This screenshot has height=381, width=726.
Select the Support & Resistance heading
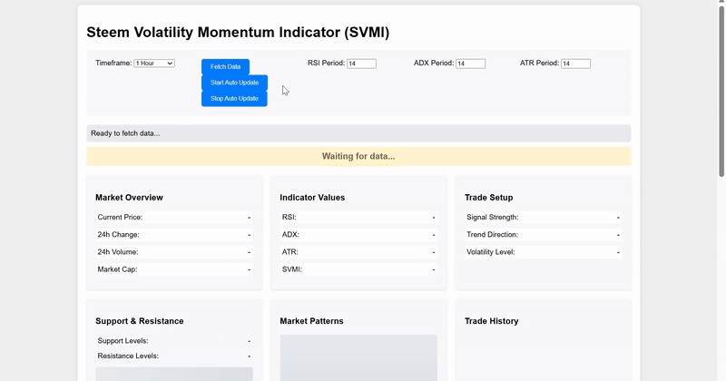click(x=140, y=321)
